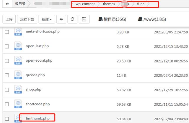Select the func breadcrumb folder
Screen dimensions: 189x123
141,4
